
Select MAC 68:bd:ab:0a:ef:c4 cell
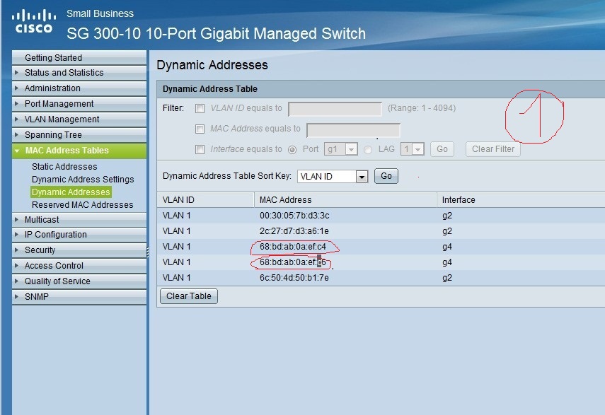click(x=293, y=247)
